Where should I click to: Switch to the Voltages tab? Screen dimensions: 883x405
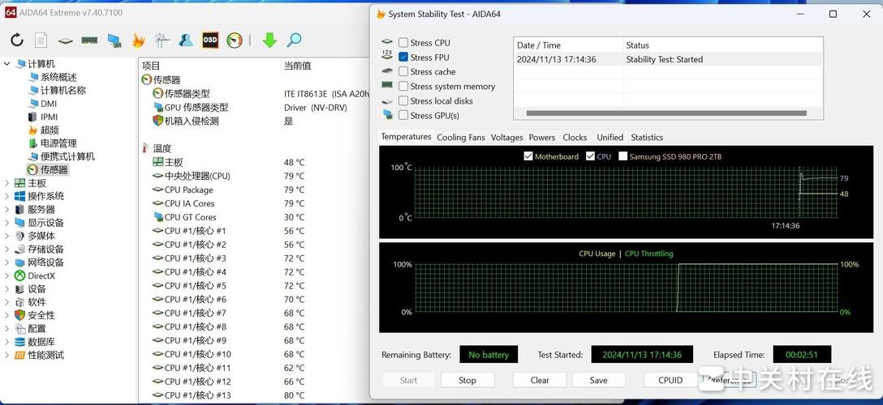pos(506,138)
